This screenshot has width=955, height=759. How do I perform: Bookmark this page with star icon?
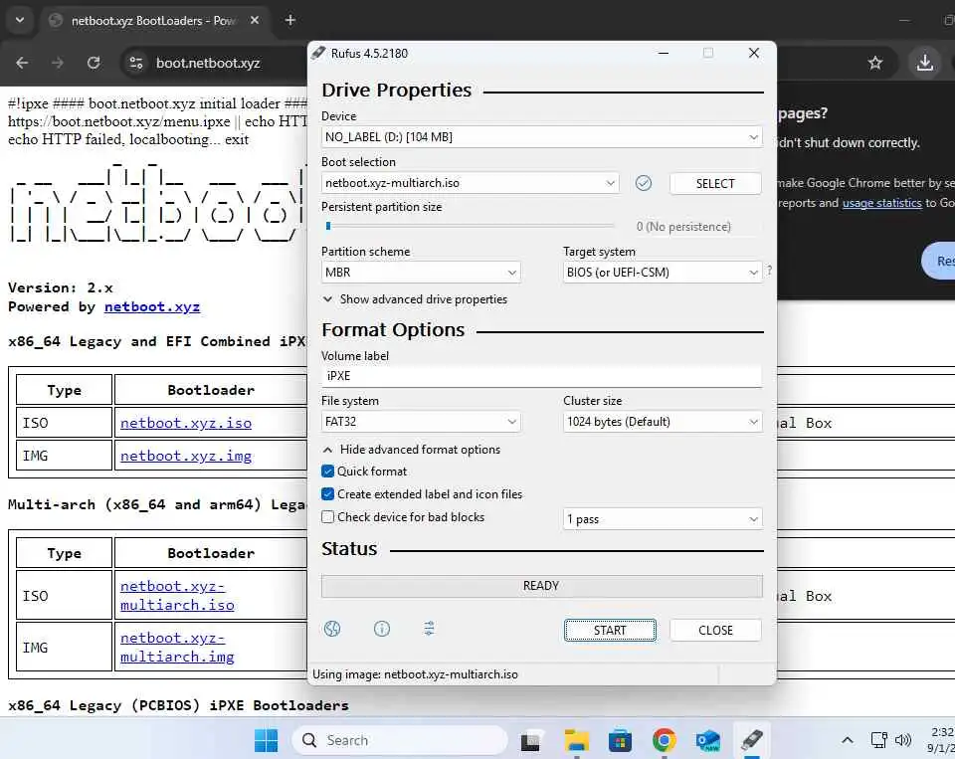[875, 63]
